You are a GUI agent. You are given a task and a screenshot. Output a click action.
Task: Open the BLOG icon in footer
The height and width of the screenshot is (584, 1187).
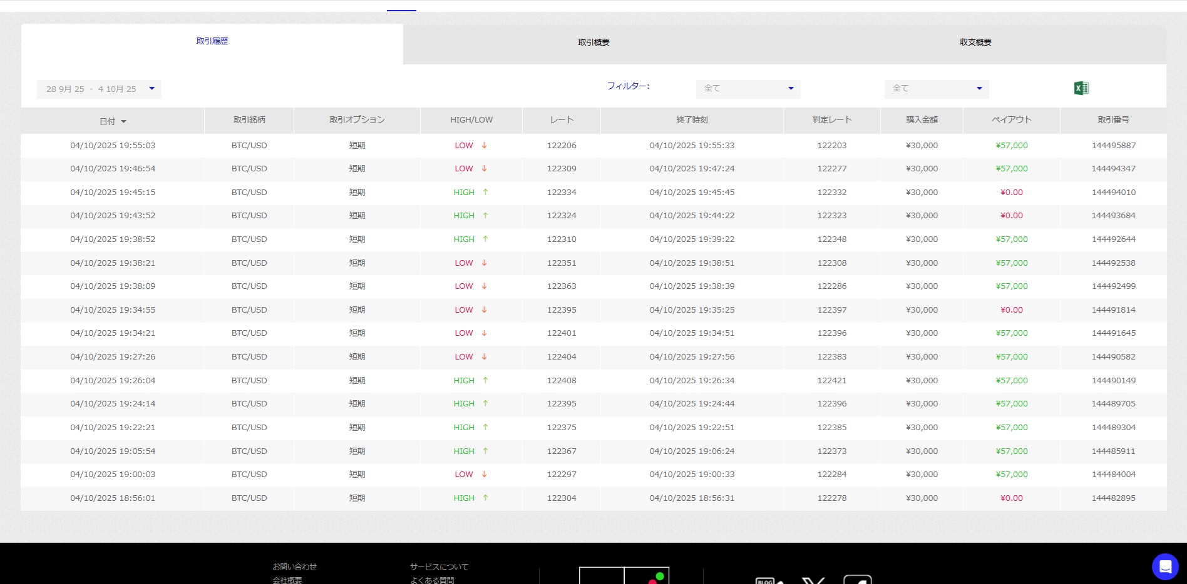click(766, 580)
